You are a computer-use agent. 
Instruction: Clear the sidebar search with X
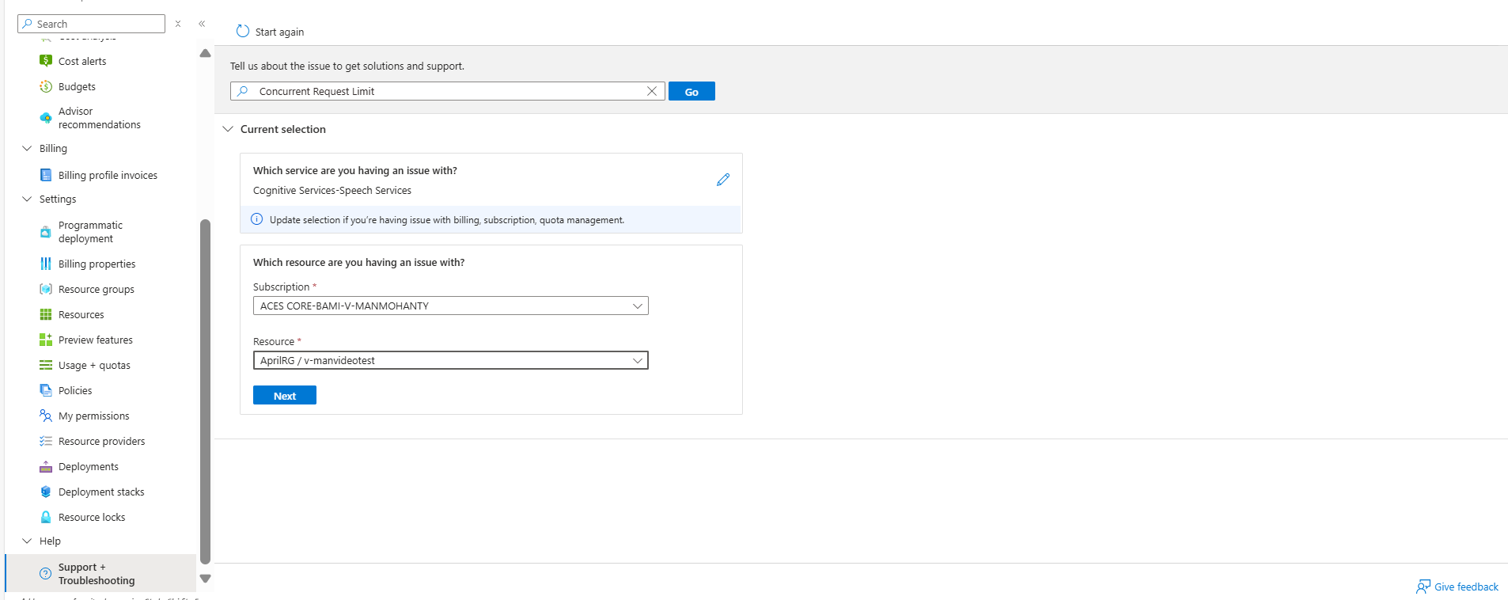pos(178,24)
